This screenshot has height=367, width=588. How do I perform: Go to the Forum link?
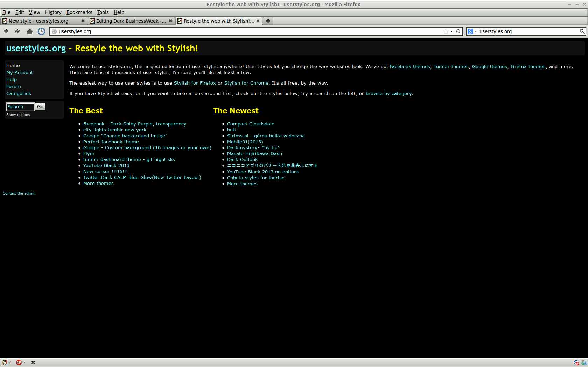coord(14,87)
